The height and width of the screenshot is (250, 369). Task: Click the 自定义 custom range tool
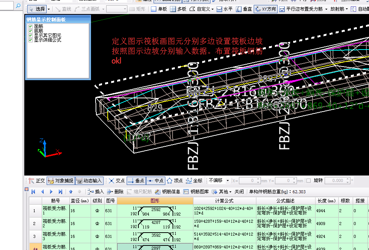(x=200, y=9)
